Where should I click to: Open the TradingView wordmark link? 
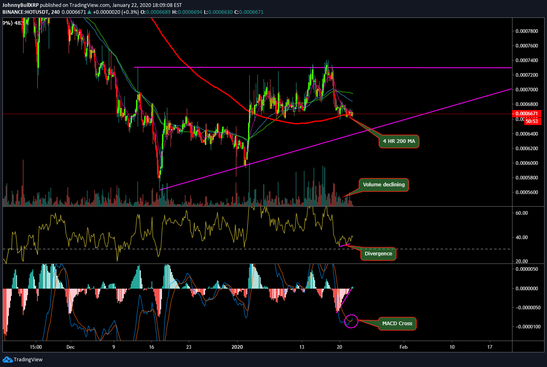28,359
